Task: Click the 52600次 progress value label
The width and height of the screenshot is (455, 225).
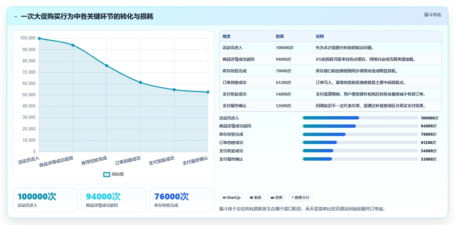Action: pos(428,159)
